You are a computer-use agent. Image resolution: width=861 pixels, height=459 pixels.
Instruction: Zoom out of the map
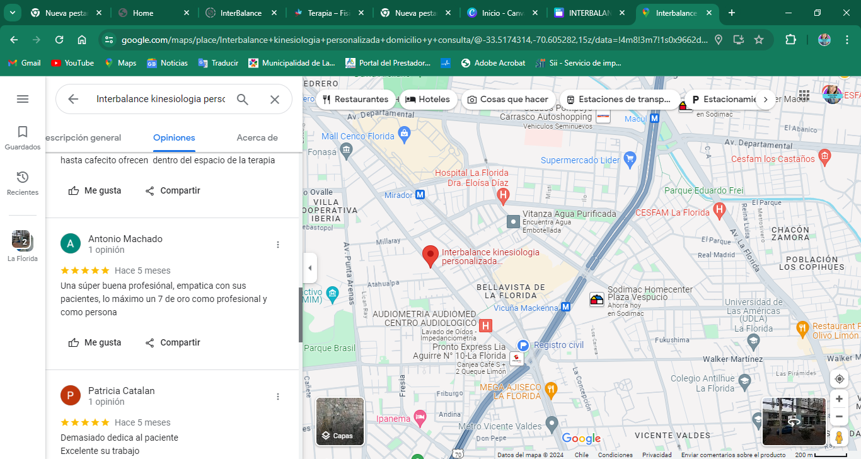839,417
